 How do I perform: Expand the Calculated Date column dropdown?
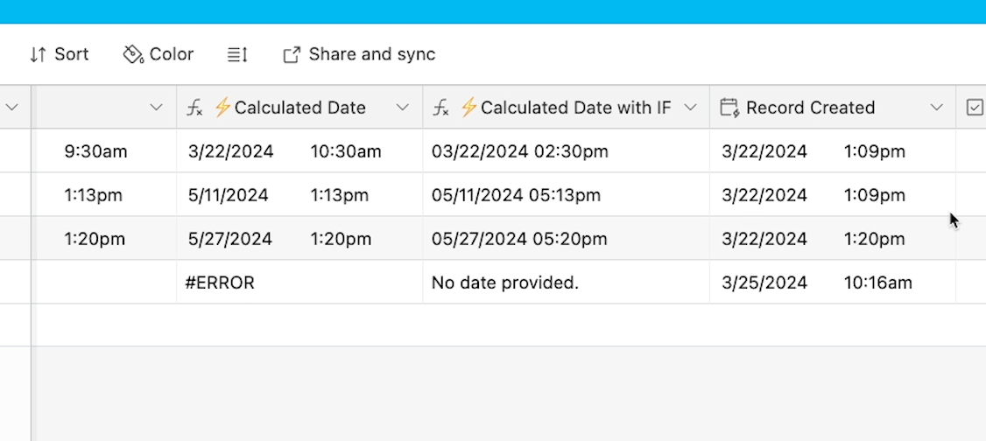403,108
